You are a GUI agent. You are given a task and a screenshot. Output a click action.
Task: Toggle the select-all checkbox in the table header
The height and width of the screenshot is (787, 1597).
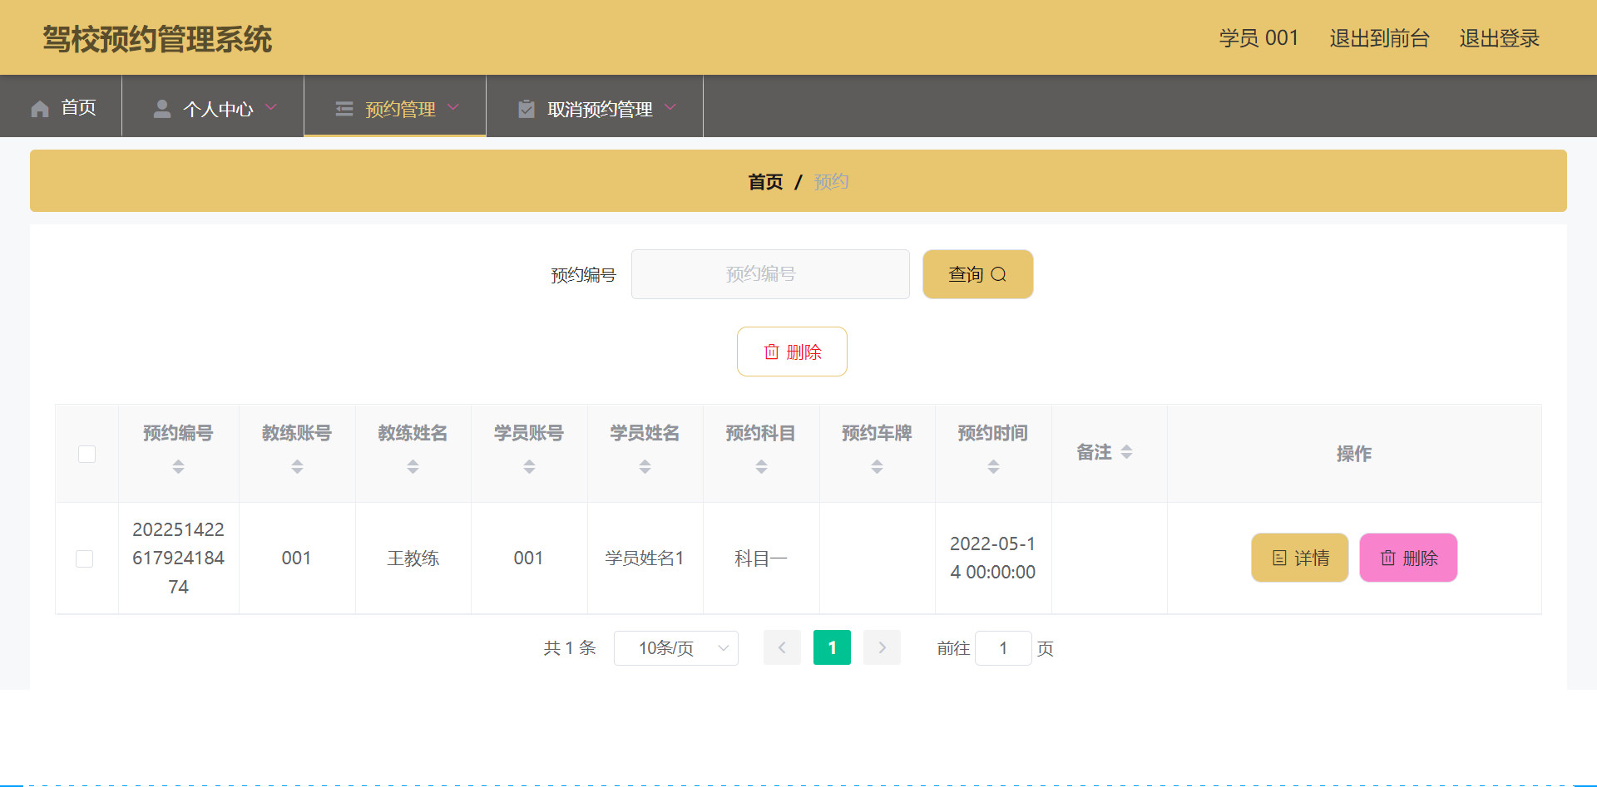(x=87, y=454)
